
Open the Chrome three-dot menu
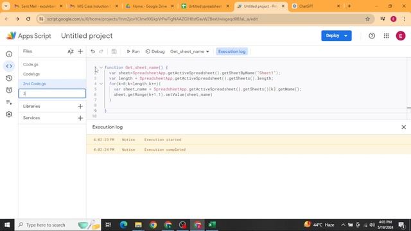coord(405,19)
